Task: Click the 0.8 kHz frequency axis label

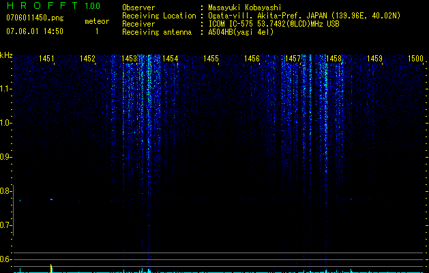Action: [5, 191]
